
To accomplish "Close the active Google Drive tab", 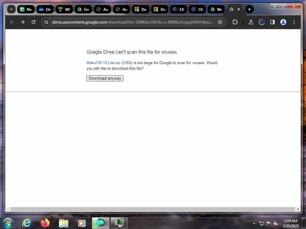I will pos(239,9).
